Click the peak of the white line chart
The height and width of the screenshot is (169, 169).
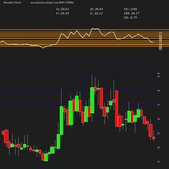pyautogui.click(x=92, y=28)
